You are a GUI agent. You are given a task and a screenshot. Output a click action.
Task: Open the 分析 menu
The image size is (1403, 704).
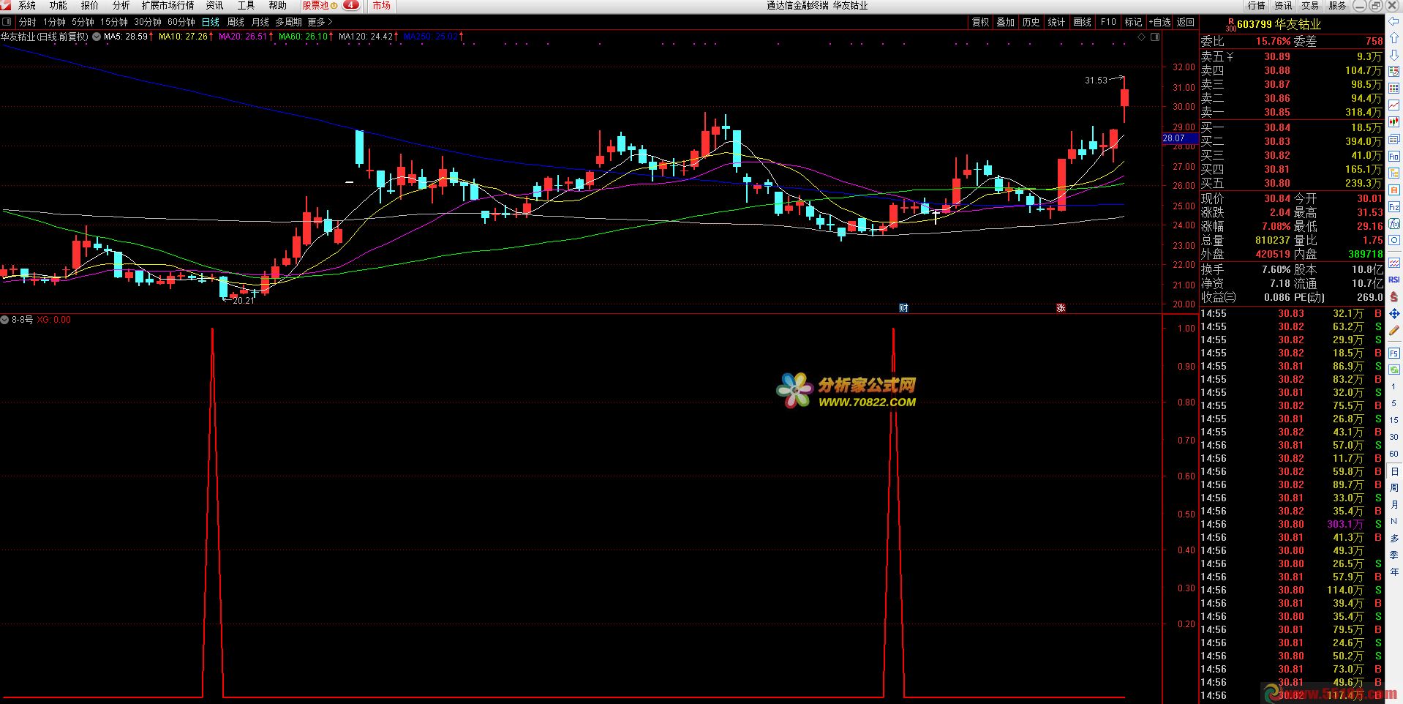click(x=121, y=6)
